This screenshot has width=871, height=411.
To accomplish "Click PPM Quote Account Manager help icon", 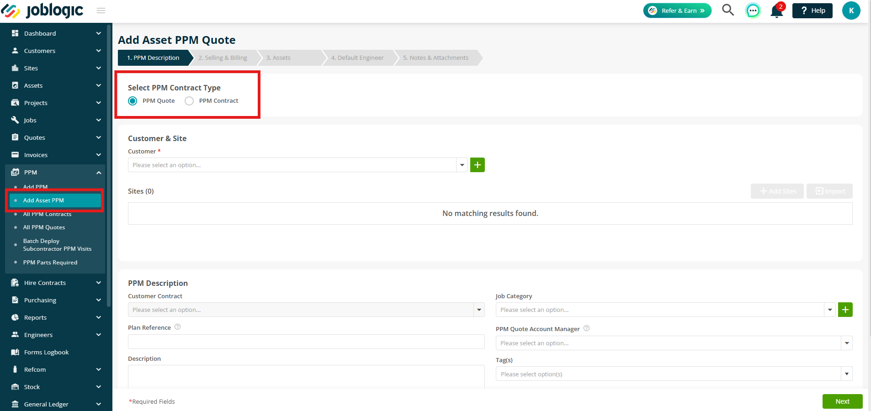I will [x=587, y=328].
